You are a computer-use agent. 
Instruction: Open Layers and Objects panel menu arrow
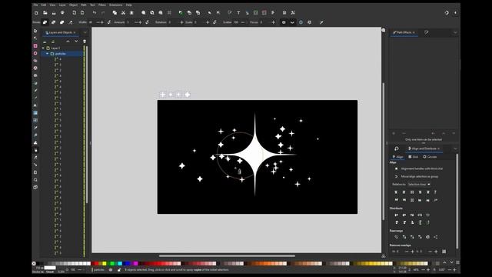tap(85, 32)
